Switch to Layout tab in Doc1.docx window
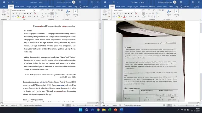The image size is (202, 113). [x=136, y=7]
